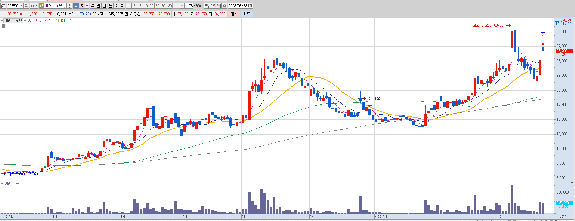Open the dropdown arrow next to period 5
The width and height of the screenshot is (575, 221).
tap(87, 6)
